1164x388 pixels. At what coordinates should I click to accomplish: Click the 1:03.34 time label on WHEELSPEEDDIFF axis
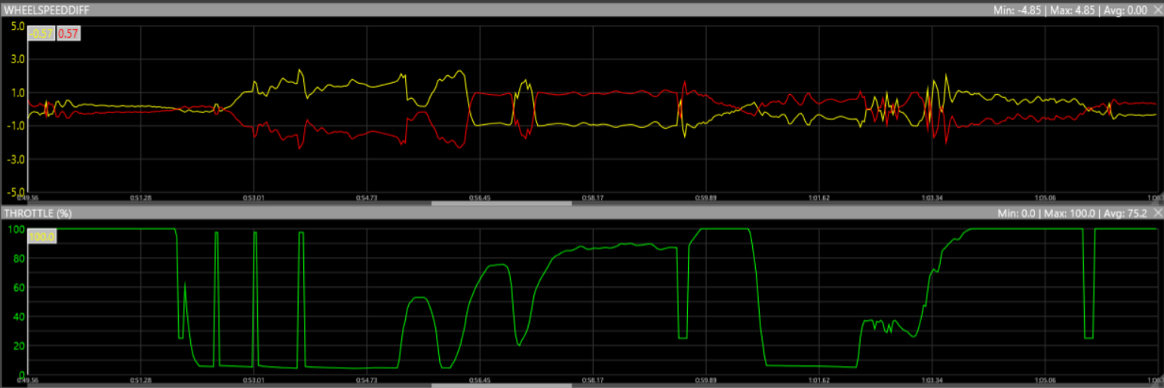tap(932, 198)
